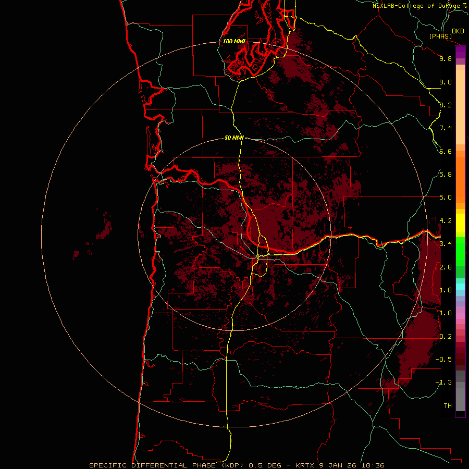
Task: Pick the cyan segment of the color bar
Action: click(x=460, y=287)
